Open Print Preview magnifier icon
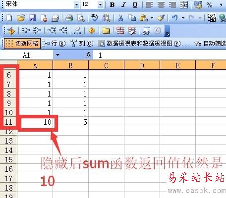 (81, 18)
